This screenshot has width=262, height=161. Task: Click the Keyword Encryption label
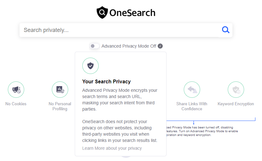coord(236,104)
